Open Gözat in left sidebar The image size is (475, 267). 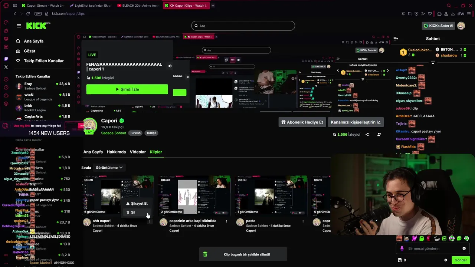(26, 51)
